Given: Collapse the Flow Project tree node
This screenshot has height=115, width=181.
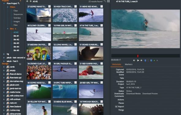Looking at the screenshot, I should pyautogui.click(x=4, y=3).
